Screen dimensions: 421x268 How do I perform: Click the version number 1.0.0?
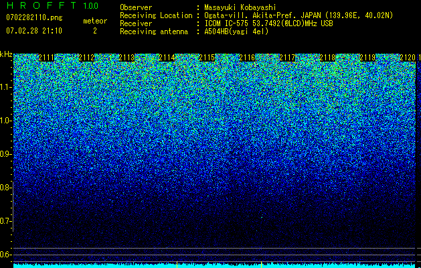(91, 5)
